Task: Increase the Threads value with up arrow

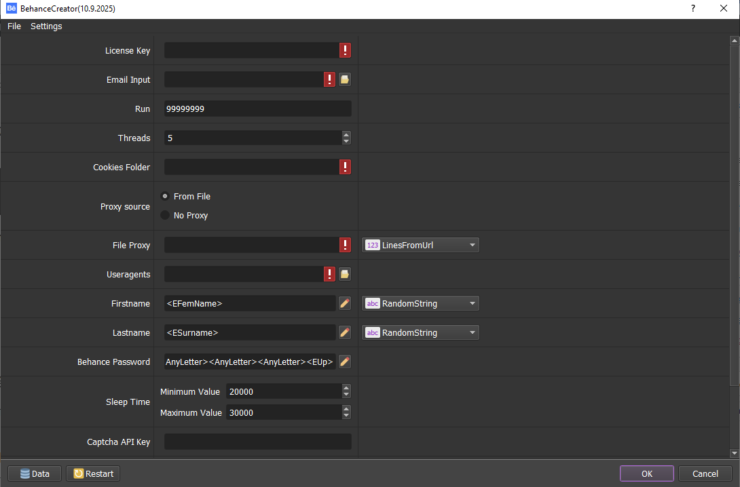Action: [346, 134]
